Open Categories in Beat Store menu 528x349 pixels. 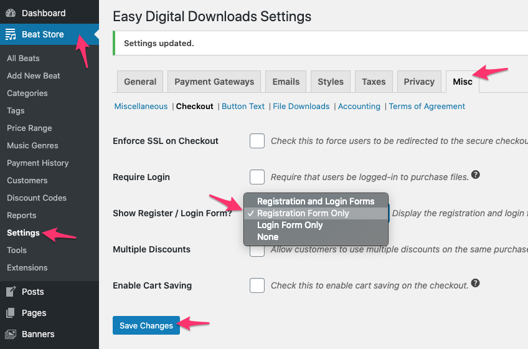(27, 93)
